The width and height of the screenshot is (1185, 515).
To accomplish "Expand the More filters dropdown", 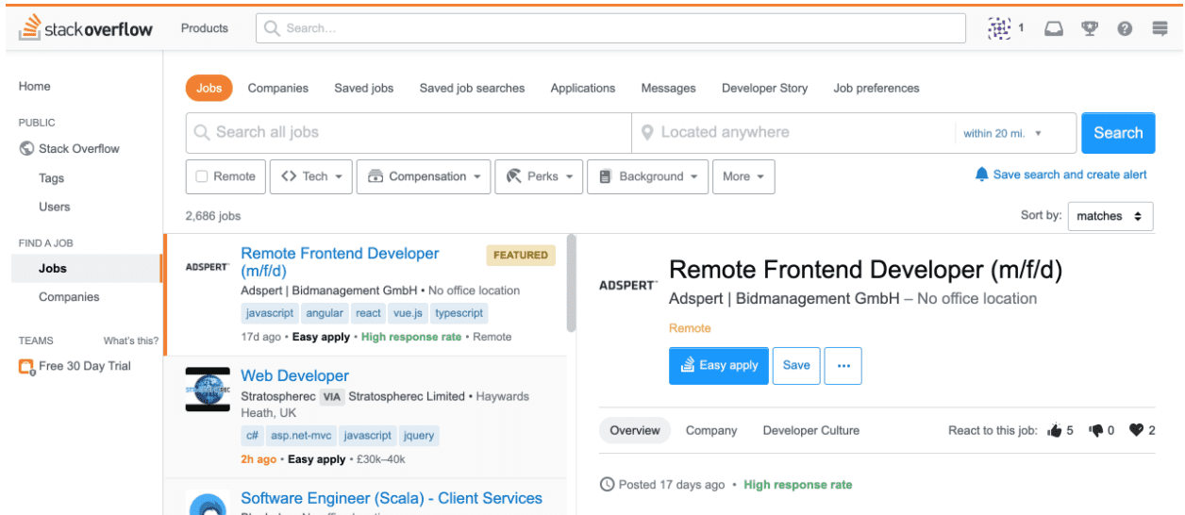I will (x=743, y=176).
